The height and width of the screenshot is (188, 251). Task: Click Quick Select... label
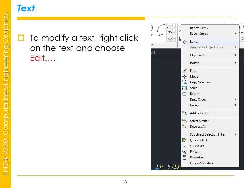199,140
